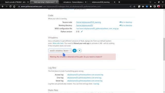Close the Virtualenvs tab

[86, 2]
